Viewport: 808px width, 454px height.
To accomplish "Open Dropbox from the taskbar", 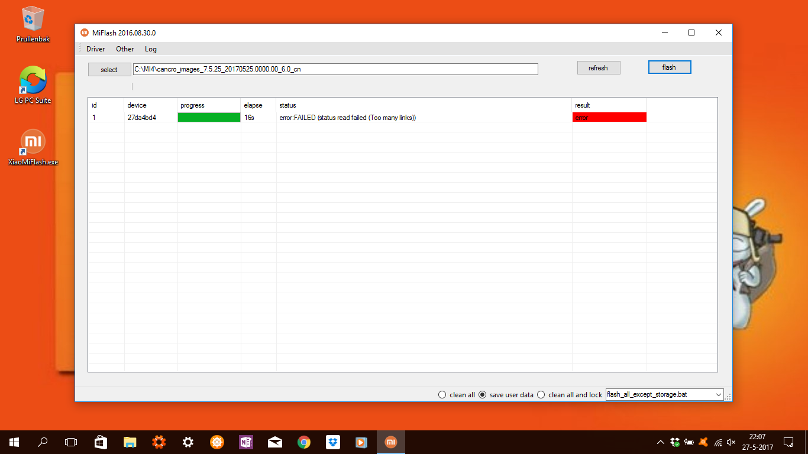I will 332,442.
